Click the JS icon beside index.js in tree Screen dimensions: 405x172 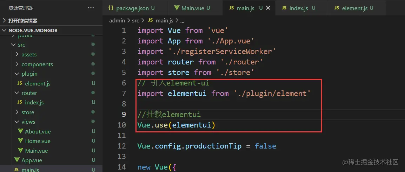point(20,102)
